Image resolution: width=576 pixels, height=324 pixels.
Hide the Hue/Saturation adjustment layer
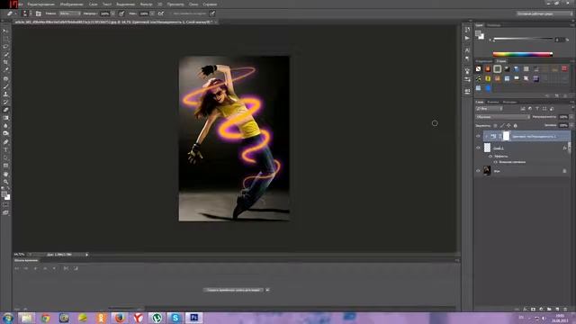[478, 136]
